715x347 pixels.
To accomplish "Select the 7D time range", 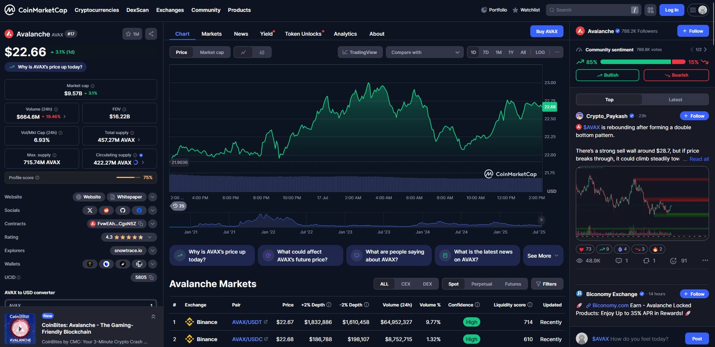I will pos(486,52).
